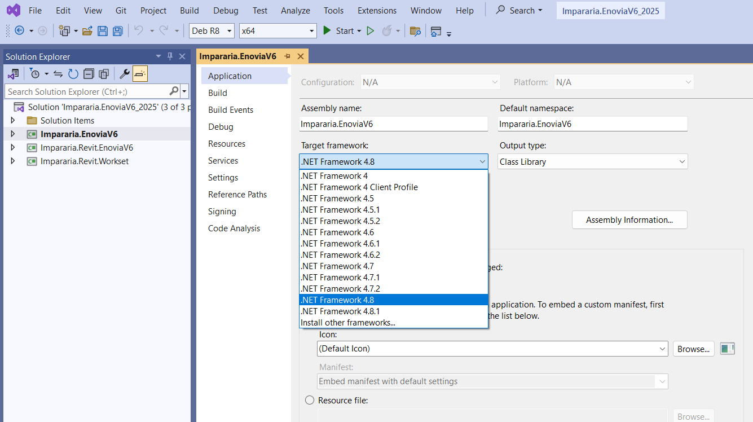Browse for a custom application icon
This screenshot has height=422, width=753.
(x=693, y=348)
